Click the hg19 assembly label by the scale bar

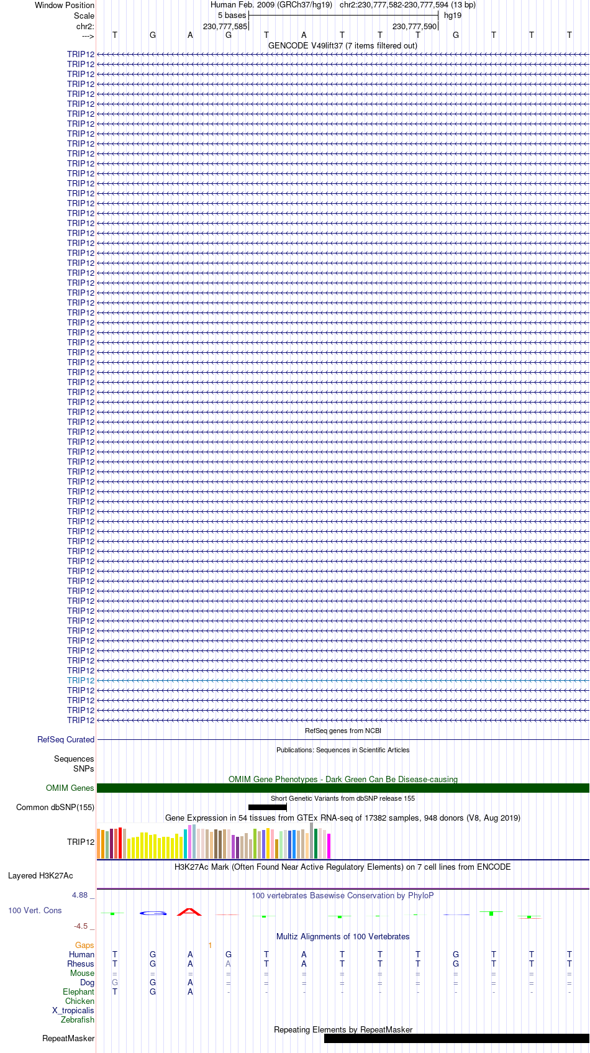coord(453,16)
